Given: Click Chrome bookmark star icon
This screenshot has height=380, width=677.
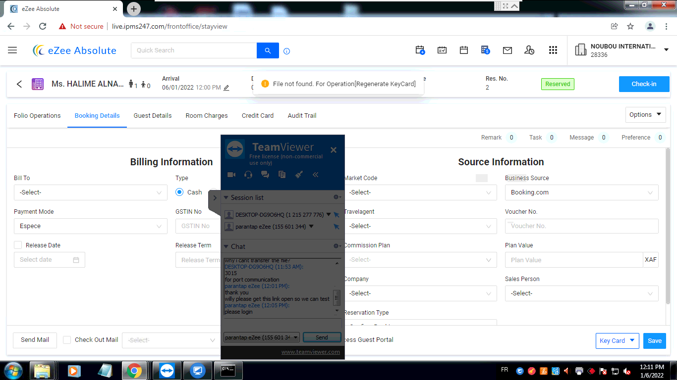Looking at the screenshot, I should point(630,26).
